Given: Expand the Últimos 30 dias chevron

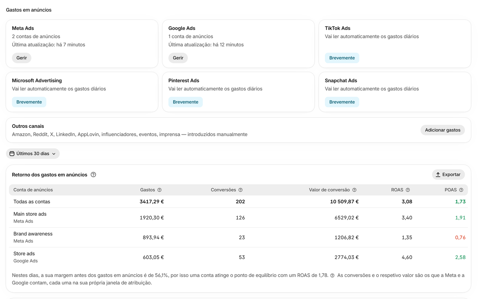Looking at the screenshot, I should [54, 154].
